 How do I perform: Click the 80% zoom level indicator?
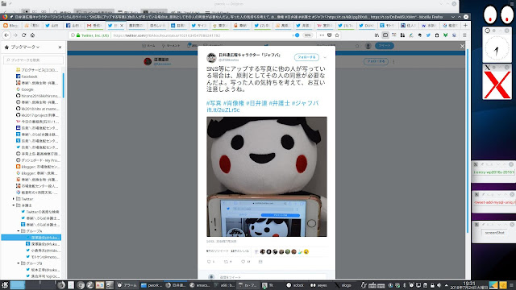click(307, 35)
